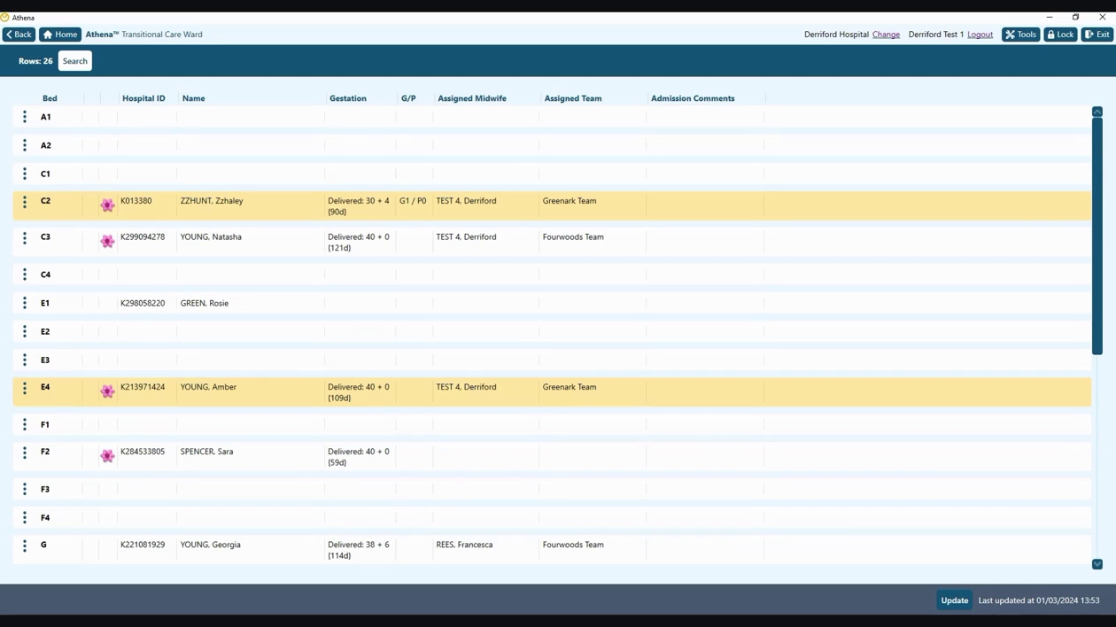Click Fourwoods Team in Natasha's row

pyautogui.click(x=573, y=237)
